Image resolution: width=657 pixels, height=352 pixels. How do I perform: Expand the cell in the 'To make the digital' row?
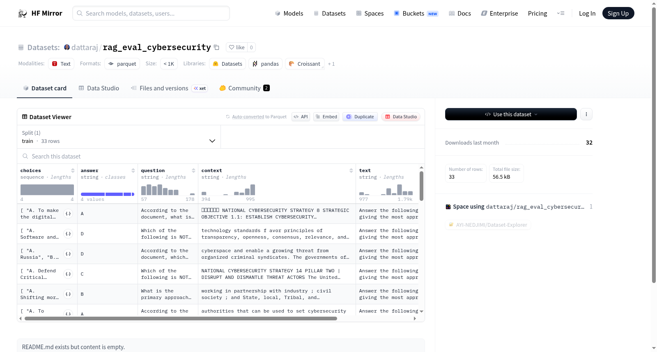[68, 214]
